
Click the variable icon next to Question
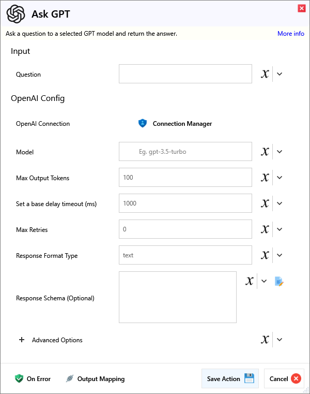coord(265,74)
